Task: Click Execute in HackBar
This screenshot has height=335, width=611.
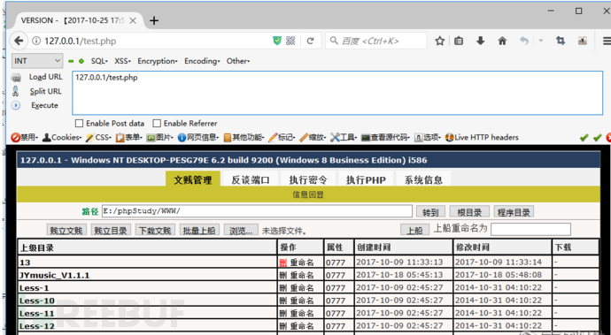Action: pyautogui.click(x=45, y=105)
